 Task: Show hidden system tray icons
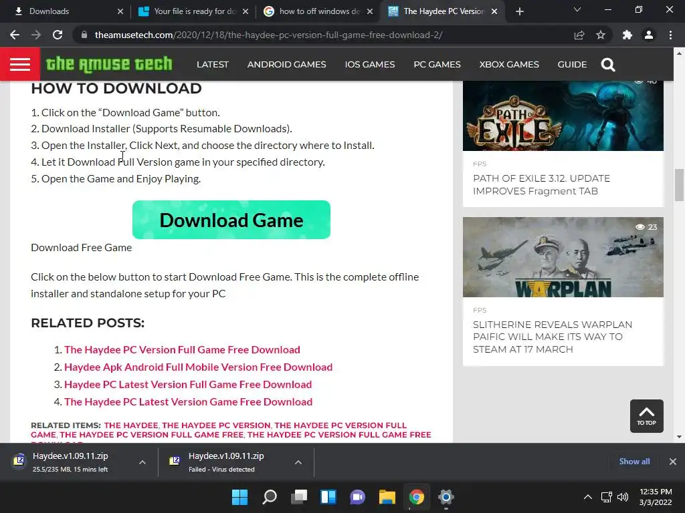588,497
